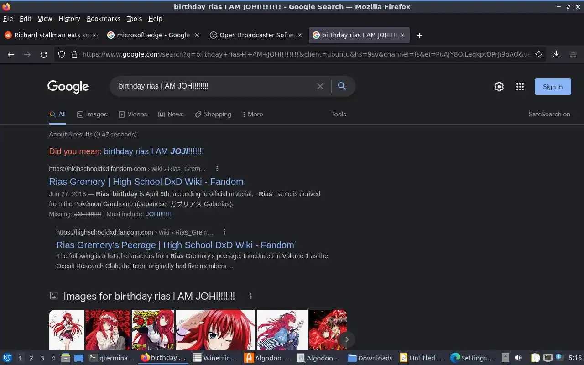Switch to microsoft edge - Google tab

pos(152,35)
